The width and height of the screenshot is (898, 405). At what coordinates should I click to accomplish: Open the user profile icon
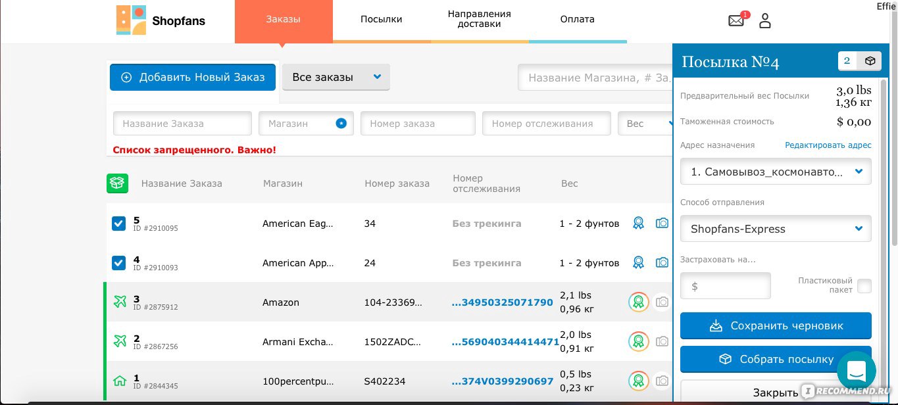(x=764, y=20)
